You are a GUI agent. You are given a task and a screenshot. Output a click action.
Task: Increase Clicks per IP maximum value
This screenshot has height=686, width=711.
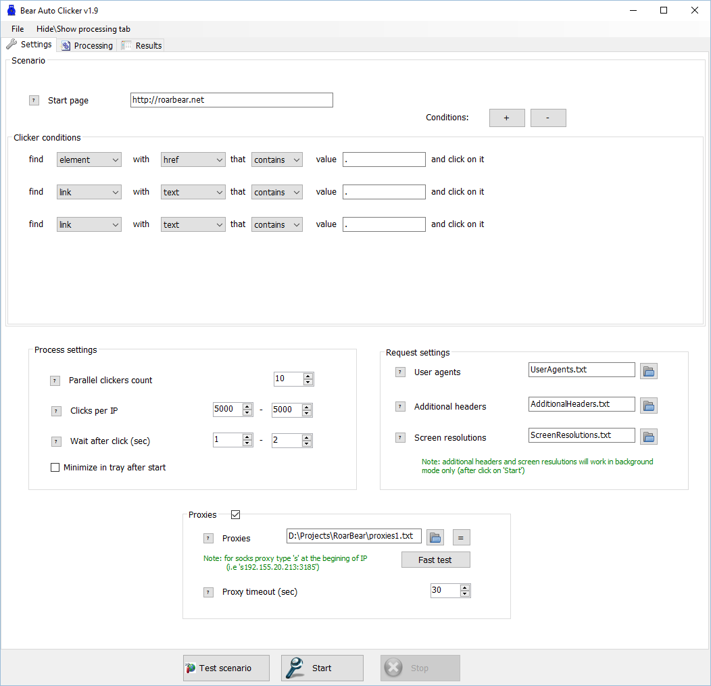coord(307,407)
